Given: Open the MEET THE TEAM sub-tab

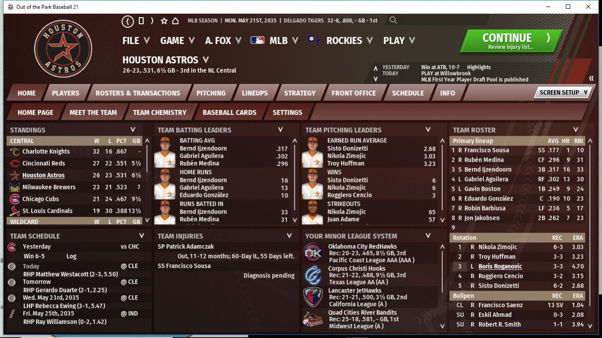Looking at the screenshot, I should tap(93, 112).
